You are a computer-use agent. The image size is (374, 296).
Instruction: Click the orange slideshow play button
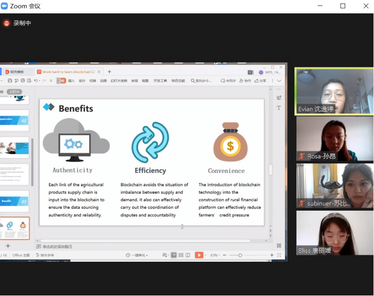point(199,255)
